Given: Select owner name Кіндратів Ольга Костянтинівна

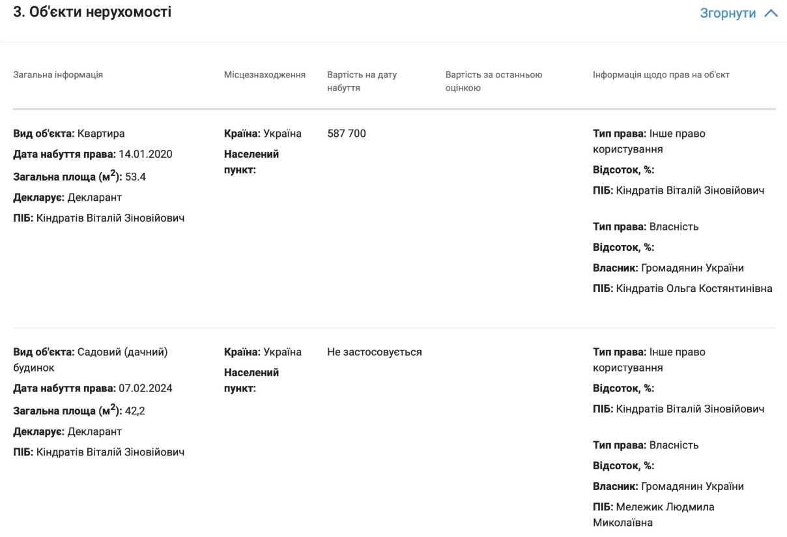Looking at the screenshot, I should click(x=694, y=288).
